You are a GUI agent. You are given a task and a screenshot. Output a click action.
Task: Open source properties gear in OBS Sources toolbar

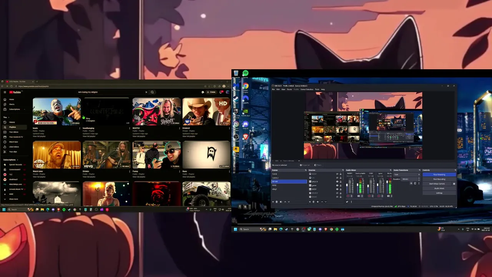(x=317, y=202)
